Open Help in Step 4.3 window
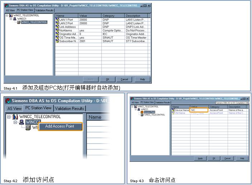The height and width of the screenshot is (185, 252). pos(242,158)
